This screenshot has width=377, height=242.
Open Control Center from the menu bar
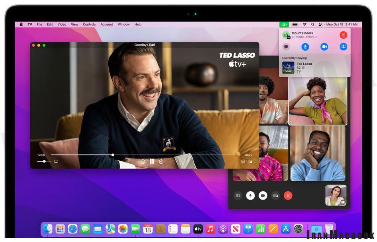click(321, 24)
